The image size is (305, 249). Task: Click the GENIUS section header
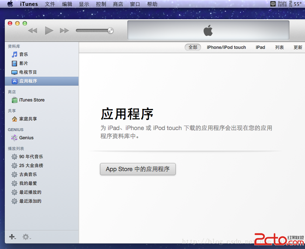pos(16,130)
